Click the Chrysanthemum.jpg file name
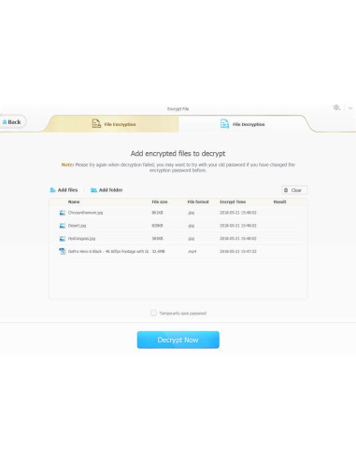The width and height of the screenshot is (356, 459). (x=85, y=213)
